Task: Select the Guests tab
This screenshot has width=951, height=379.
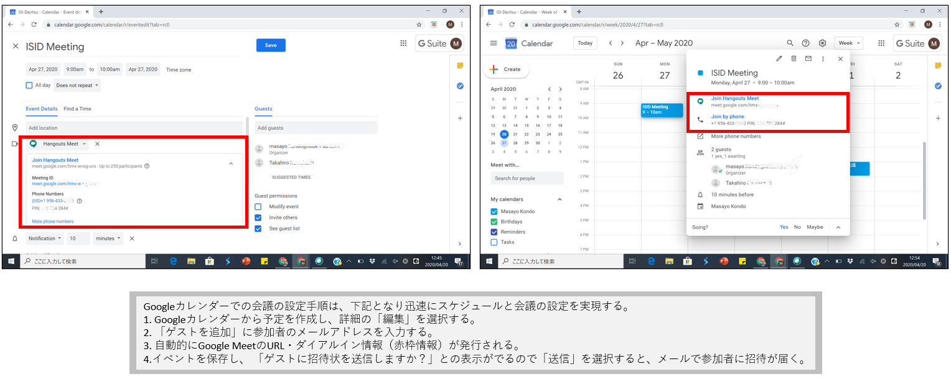Action: click(x=263, y=109)
